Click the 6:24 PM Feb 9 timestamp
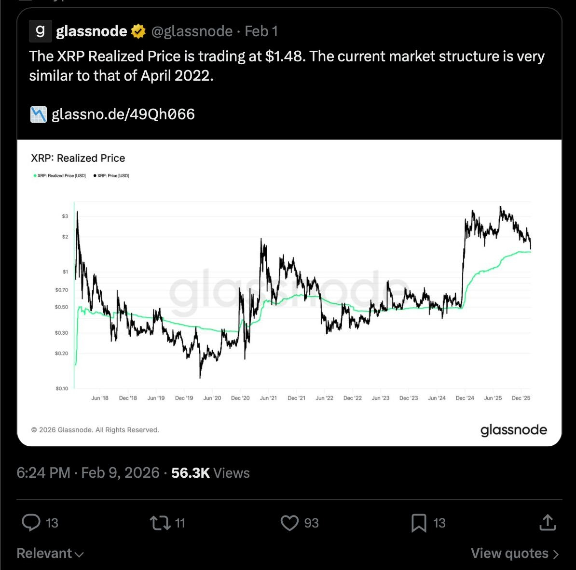Screen dimensions: 576x570 pyautogui.click(x=88, y=472)
